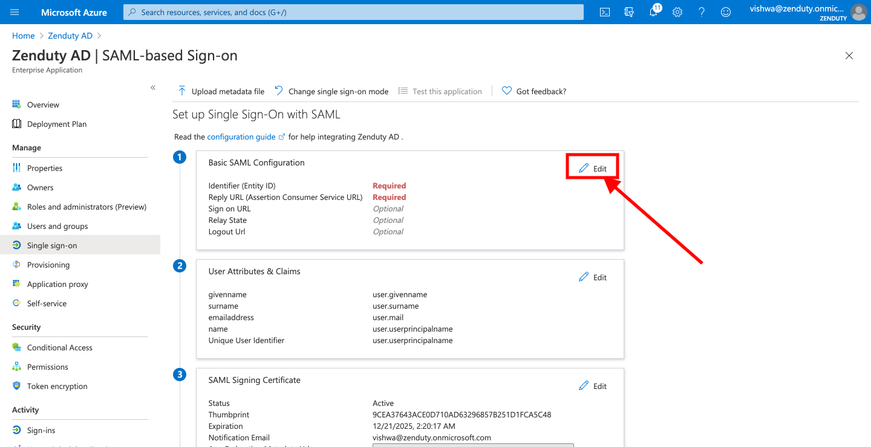Click the Roles and administrators icon
The image size is (871, 447).
(17, 207)
